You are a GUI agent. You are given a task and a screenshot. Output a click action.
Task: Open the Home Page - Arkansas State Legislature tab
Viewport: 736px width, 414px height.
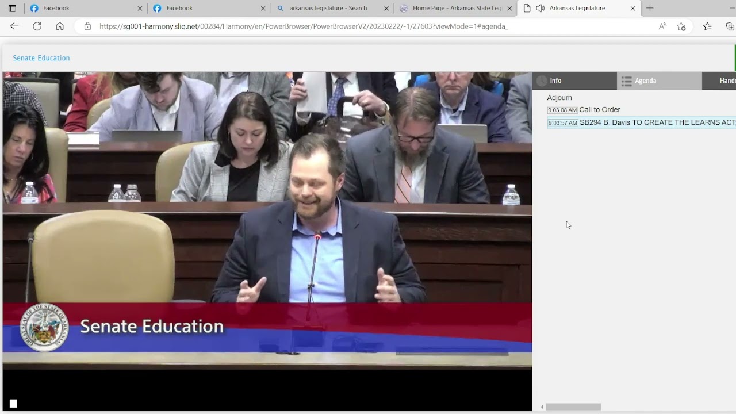click(454, 8)
